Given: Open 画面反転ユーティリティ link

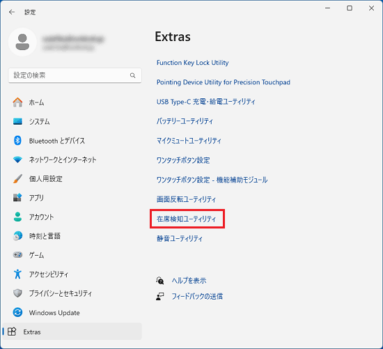Looking at the screenshot, I should (x=187, y=199).
